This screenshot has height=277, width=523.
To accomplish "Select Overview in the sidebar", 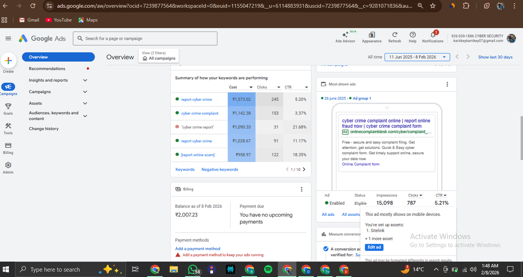I will click(58, 57).
